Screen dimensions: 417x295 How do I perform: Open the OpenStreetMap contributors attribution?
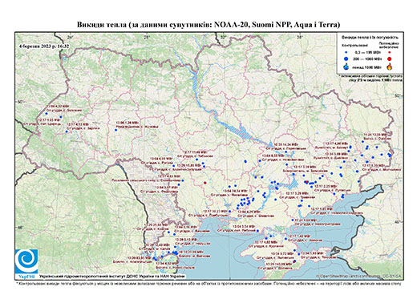point(359,277)
